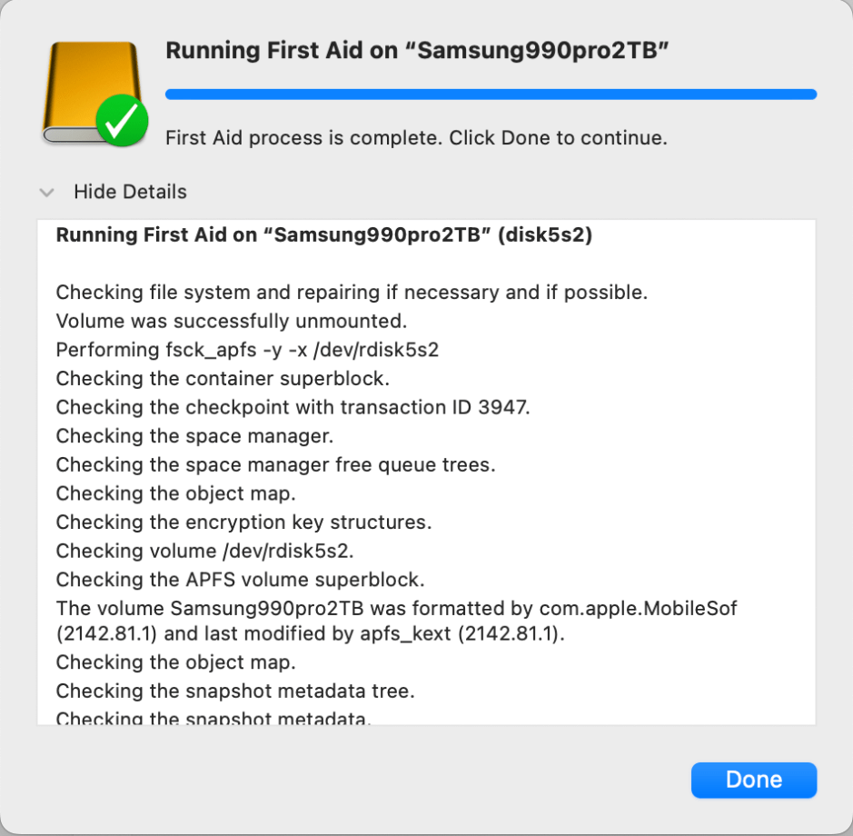The height and width of the screenshot is (836, 853).
Task: Click the dialog title above the progress bar
Action: point(417,51)
